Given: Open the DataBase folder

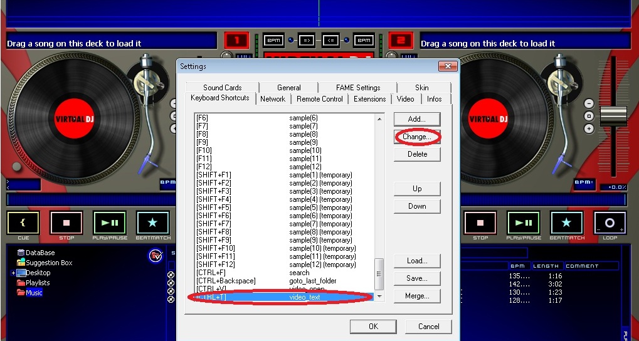Looking at the screenshot, I should point(36,253).
